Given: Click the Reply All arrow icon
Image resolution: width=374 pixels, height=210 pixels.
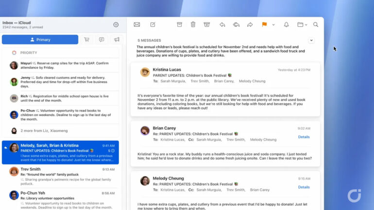Looking at the screenshot, I should (x=236, y=25).
